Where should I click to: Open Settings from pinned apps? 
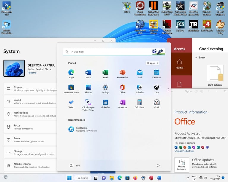coord(105,89)
